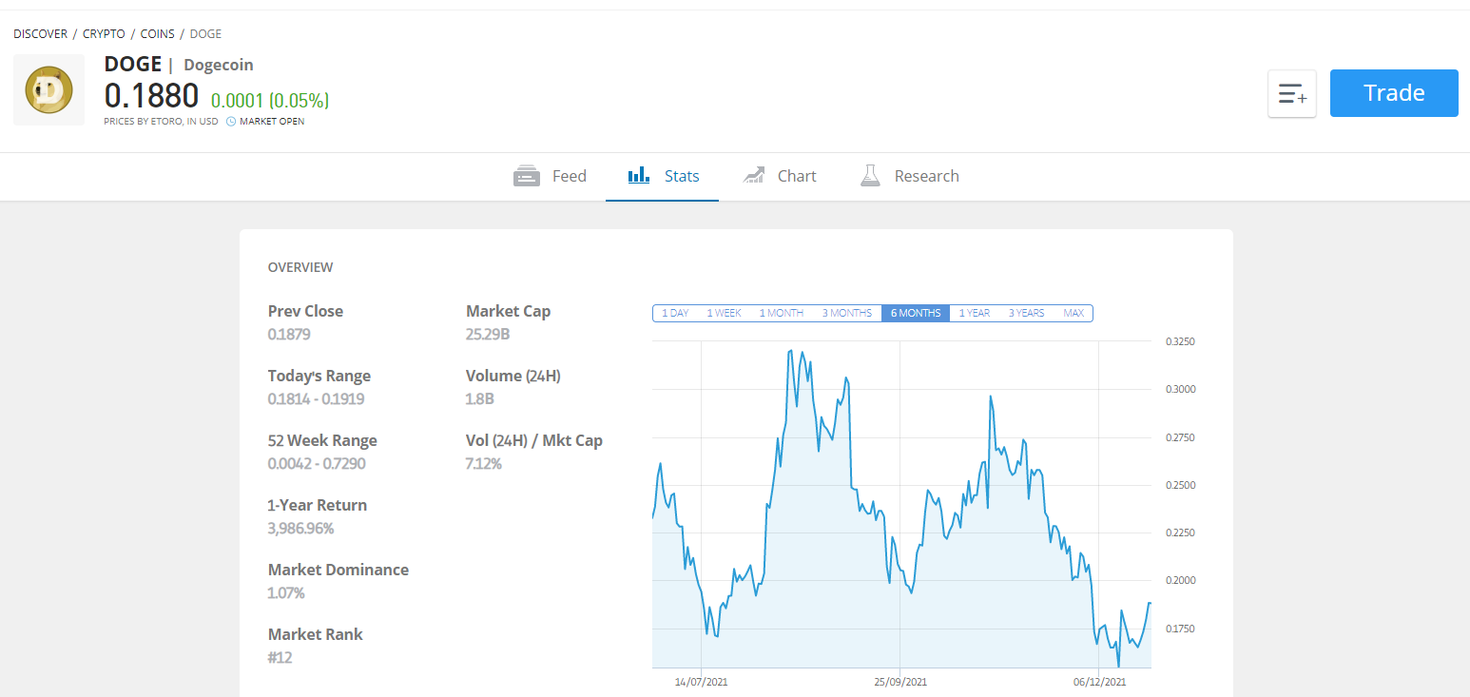
Task: Click the Dogecoin coin logo
Action: pos(48,90)
